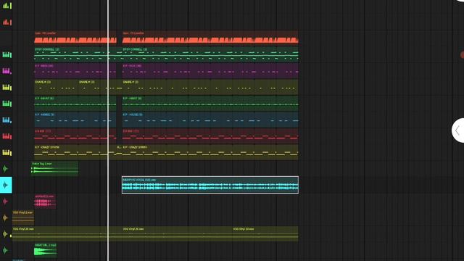The image size is (464, 261).
Task: Select the MEMPHIS VOCAL (54).wav audio clip
Action: click(210, 185)
